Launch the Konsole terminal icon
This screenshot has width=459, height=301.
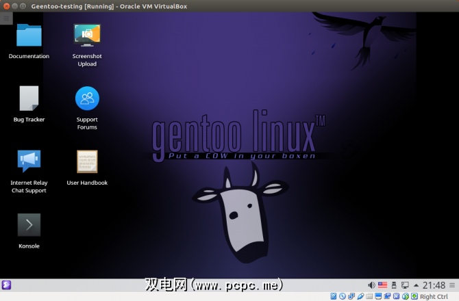(29, 225)
